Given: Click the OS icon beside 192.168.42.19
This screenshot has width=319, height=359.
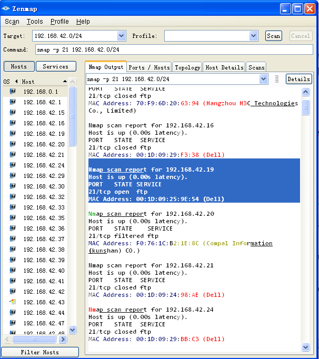Looking at the screenshot, I should point(13,134).
